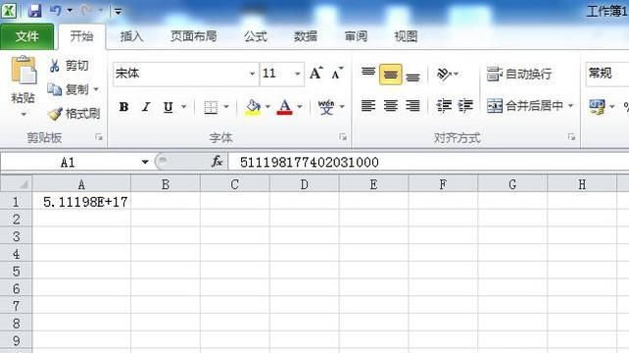Screen dimensions: 629x353
Task: Select Center text alignment icon
Action: click(x=391, y=106)
